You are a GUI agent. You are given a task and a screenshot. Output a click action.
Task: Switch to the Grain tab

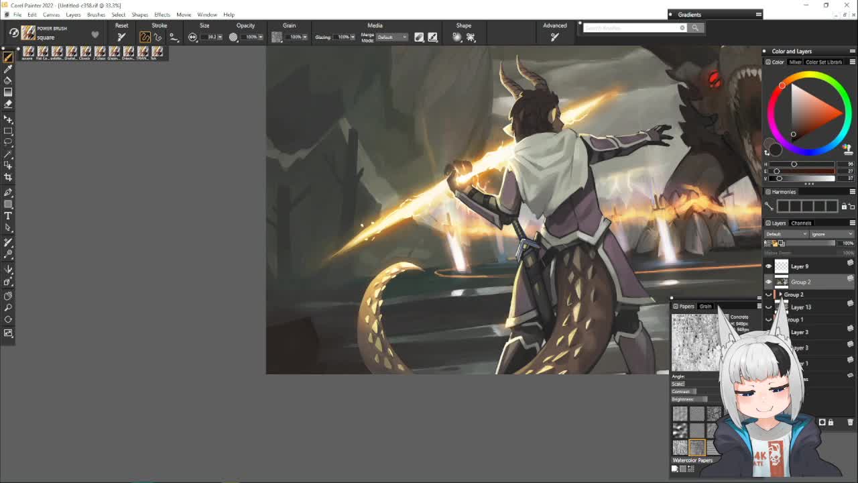pos(705,307)
